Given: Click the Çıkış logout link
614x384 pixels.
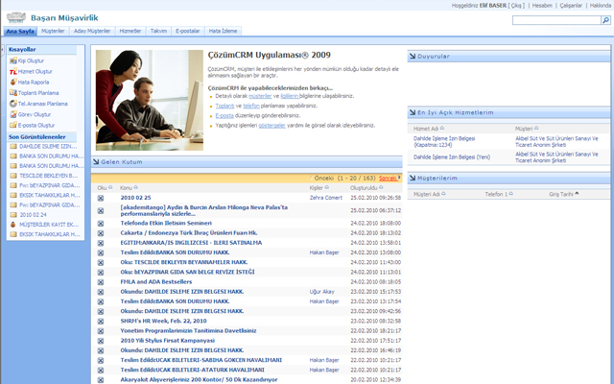Looking at the screenshot, I should click(516, 6).
